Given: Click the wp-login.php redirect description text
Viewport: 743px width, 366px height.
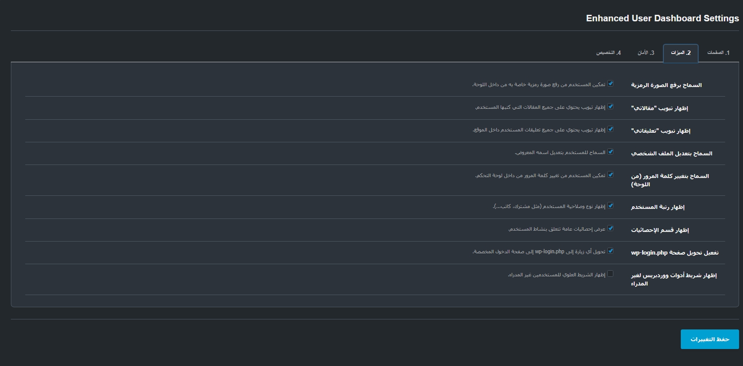Looking at the screenshot, I should point(539,252).
